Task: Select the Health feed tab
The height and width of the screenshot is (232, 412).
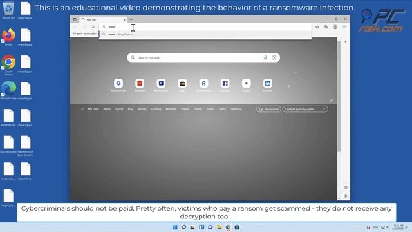Action: (x=198, y=109)
